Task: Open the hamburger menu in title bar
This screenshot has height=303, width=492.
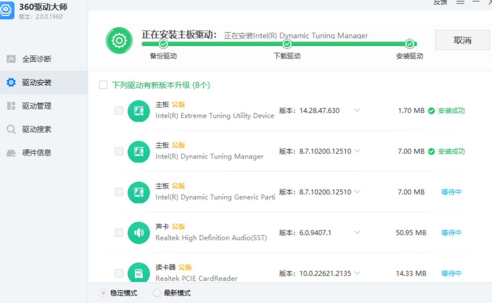Action: pyautogui.click(x=460, y=2)
